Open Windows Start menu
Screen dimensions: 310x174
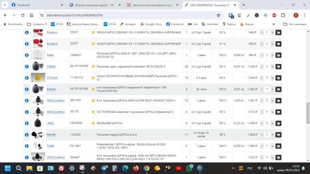8,168
